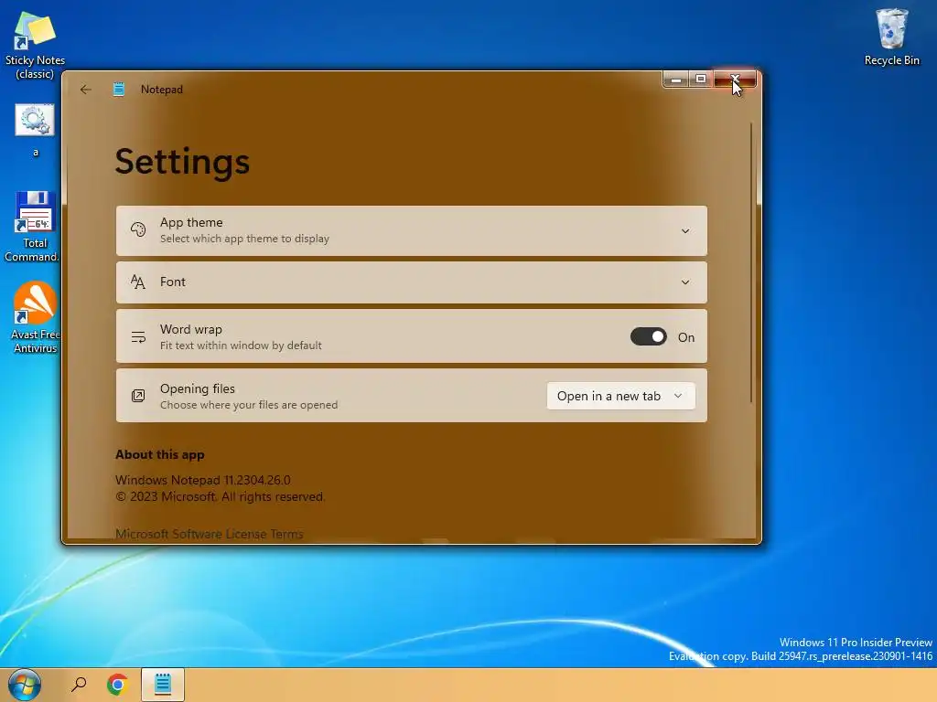937x702 pixels.
Task: Click the Opening files icon
Action: point(138,396)
